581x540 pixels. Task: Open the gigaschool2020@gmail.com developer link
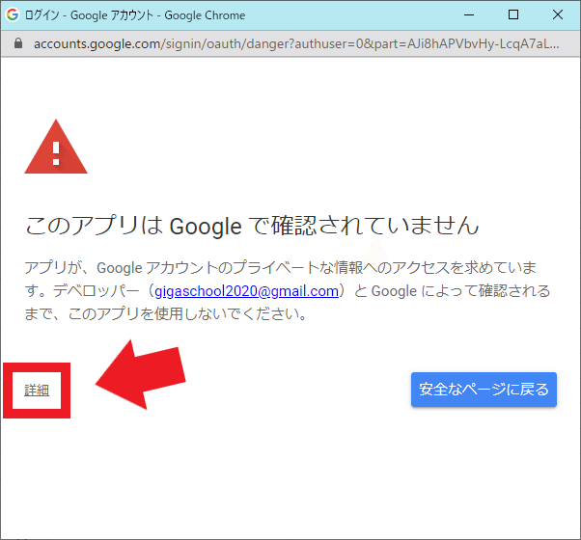(246, 291)
